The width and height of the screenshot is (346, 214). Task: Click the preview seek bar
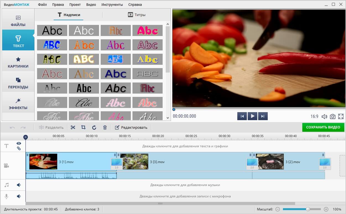point(259,109)
